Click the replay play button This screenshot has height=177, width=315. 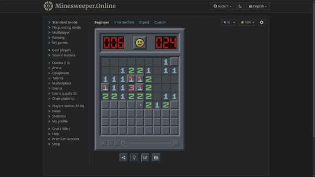tap(103, 143)
